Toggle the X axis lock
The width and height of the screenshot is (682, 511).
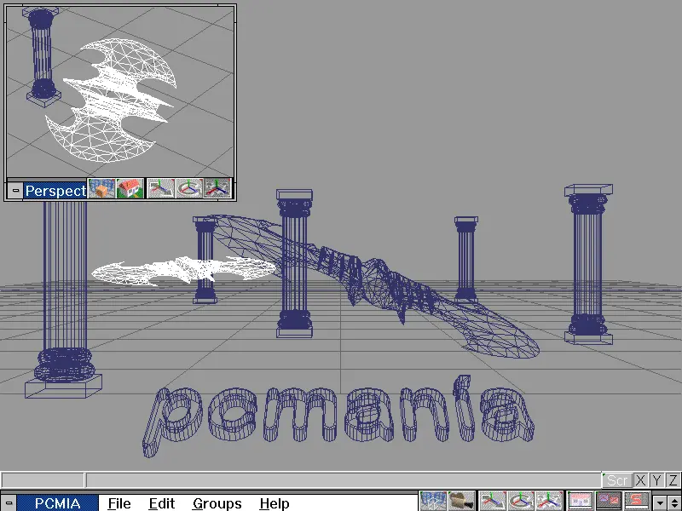640,480
